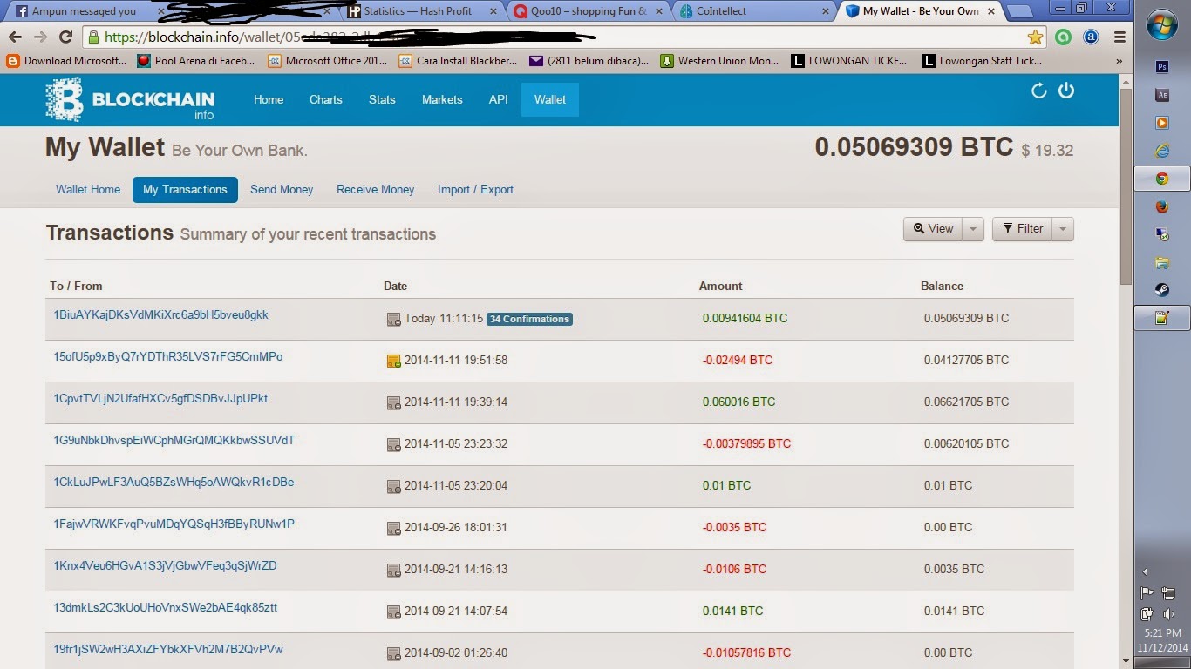This screenshot has height=669, width=1191.
Task: Switch to the Qoo10 shopping browser tab
Action: (587, 11)
